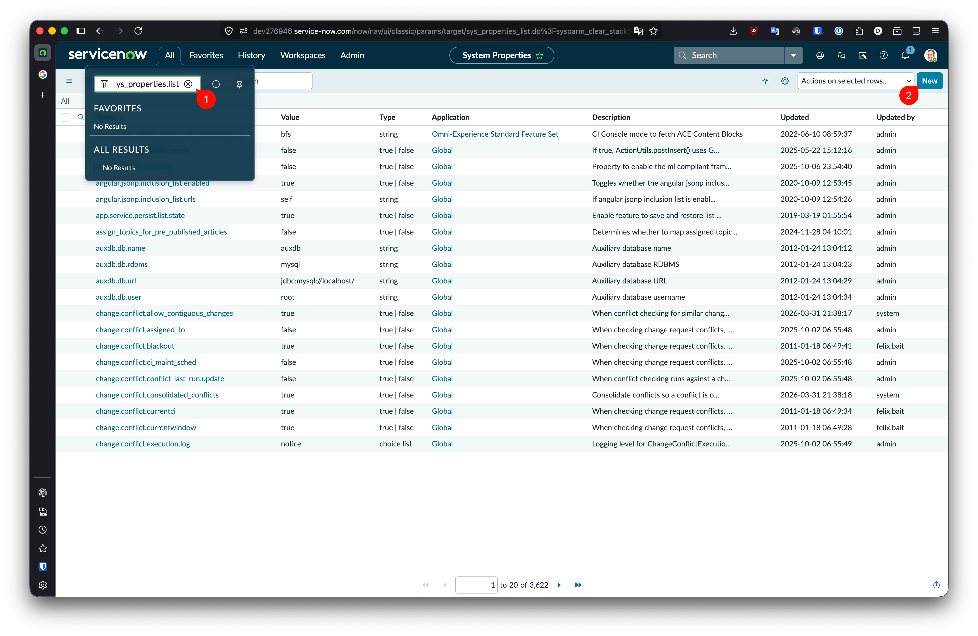This screenshot has width=978, height=636.
Task: Open Google shortcut in browser sidebar
Action: pyautogui.click(x=43, y=74)
